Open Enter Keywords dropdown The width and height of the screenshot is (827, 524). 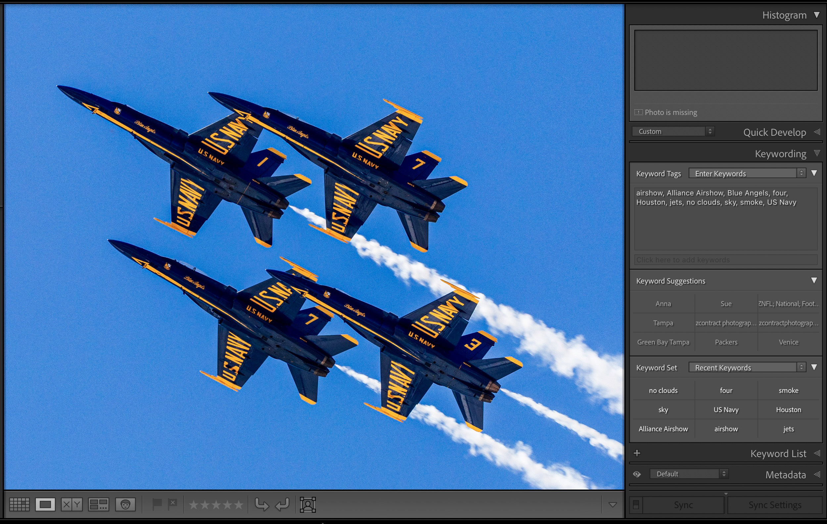(x=747, y=173)
